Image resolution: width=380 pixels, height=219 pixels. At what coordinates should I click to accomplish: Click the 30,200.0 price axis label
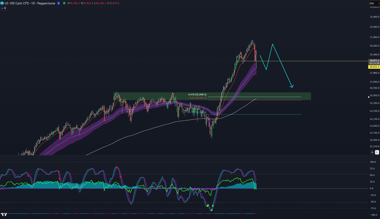coord(374,46)
